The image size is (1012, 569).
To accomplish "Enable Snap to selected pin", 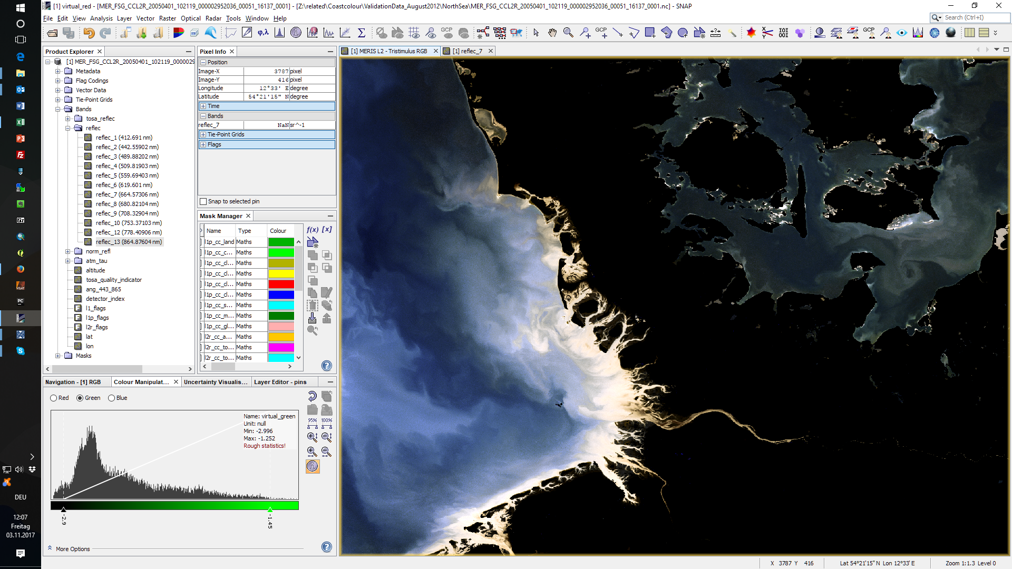I will 203,201.
